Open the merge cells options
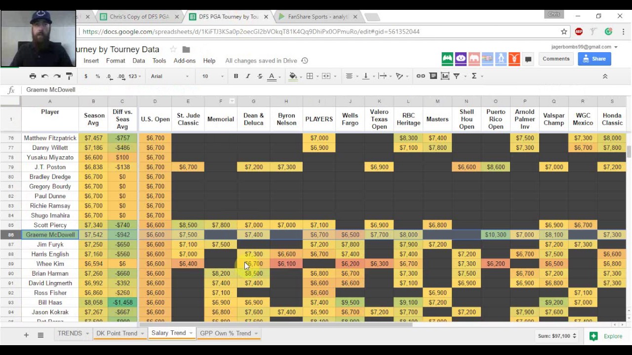Screen dimensions: 632x355 tap(326, 76)
